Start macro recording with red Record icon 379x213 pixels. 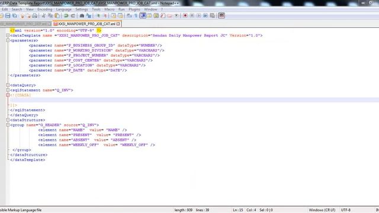[x=185, y=16]
